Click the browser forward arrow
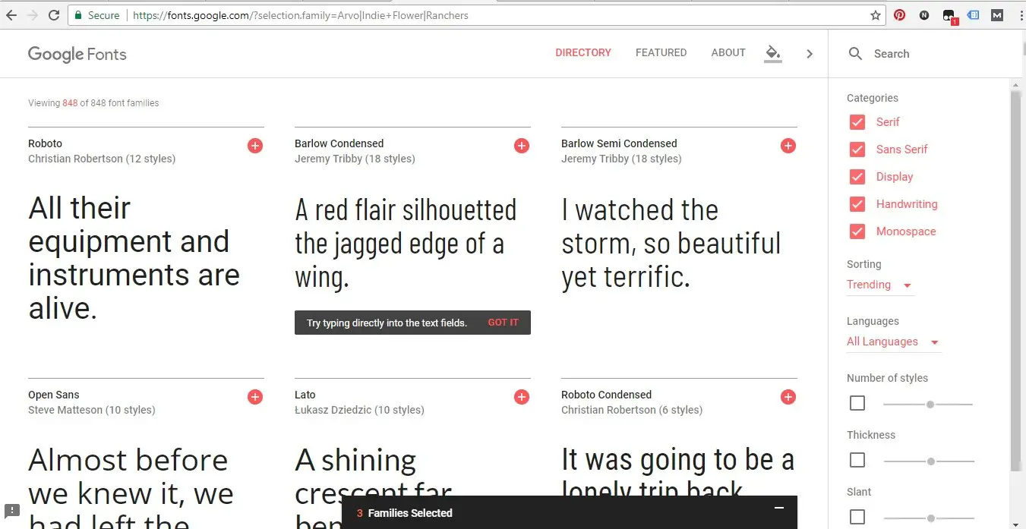Screen dimensions: 1026x529 33,15
